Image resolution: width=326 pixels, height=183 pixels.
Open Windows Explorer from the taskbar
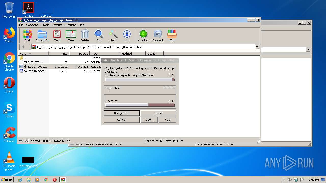click(29, 180)
